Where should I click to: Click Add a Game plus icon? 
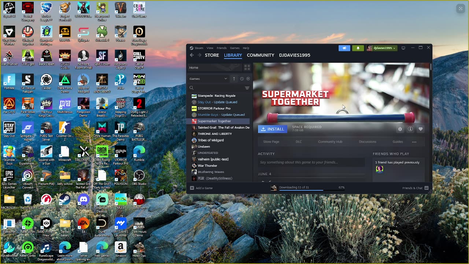(x=192, y=188)
